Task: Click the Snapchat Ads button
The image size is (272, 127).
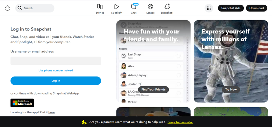Action: point(231,8)
